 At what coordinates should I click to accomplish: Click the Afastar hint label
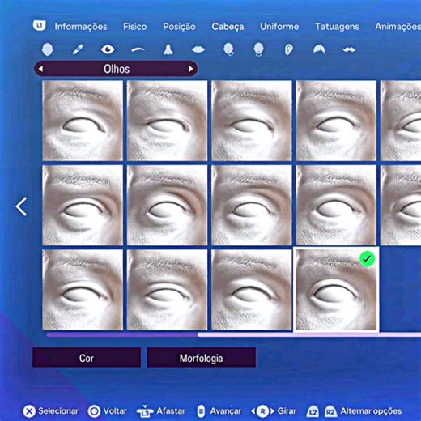pyautogui.click(x=171, y=411)
